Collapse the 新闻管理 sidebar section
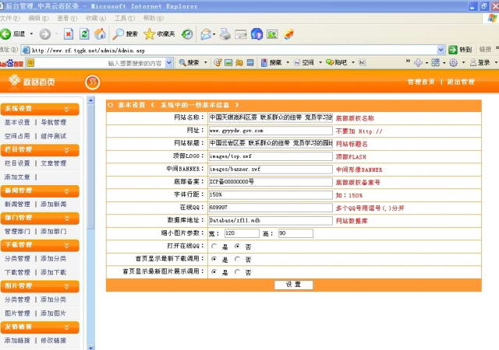Screen dimensions: 499x350 [x=66, y=191]
